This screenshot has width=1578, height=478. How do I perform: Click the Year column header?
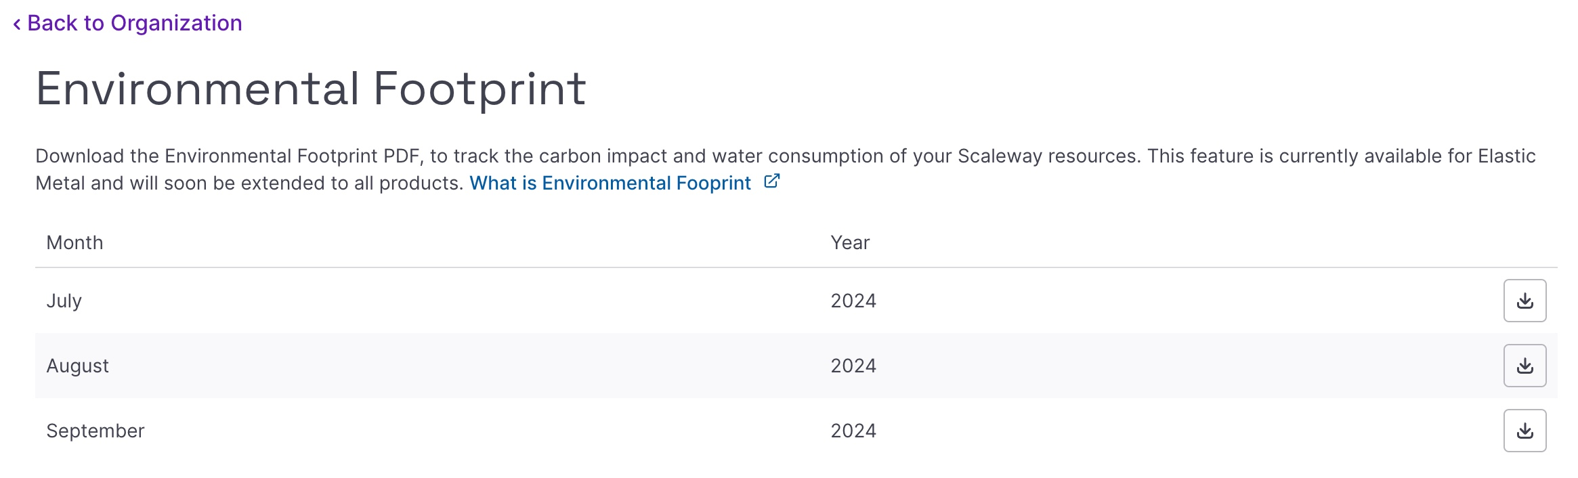tap(850, 242)
